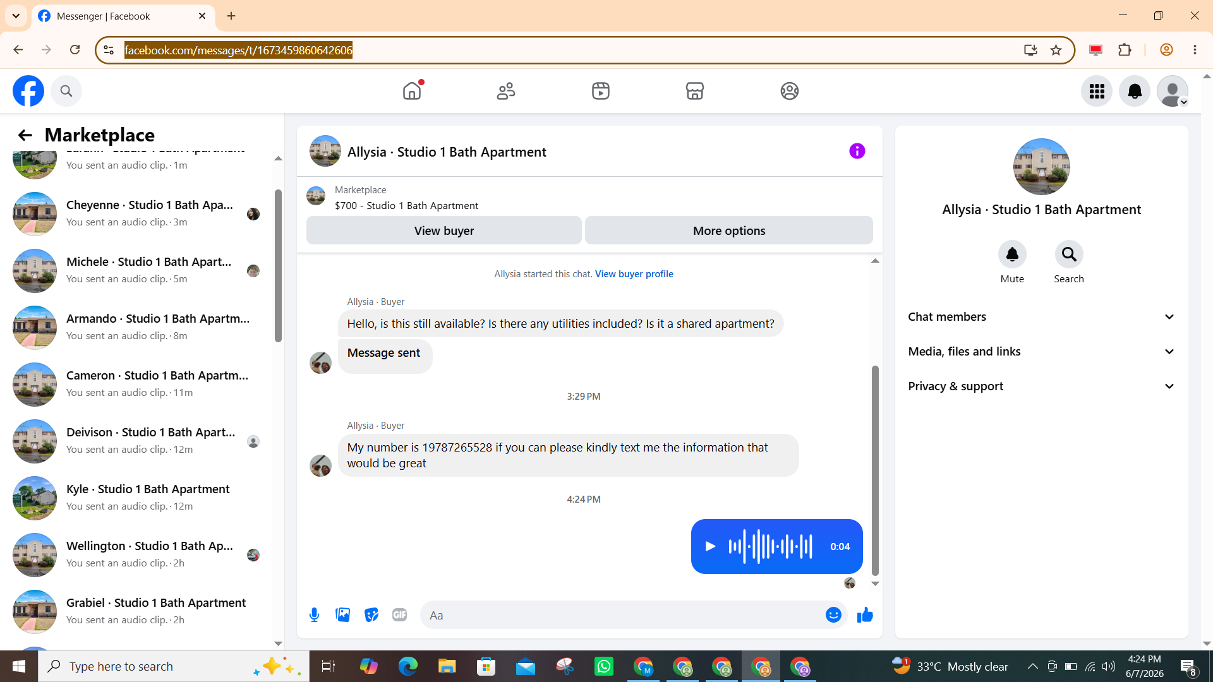Seek within the audio clip waveform
Screen dimensions: 1213x682
tap(770, 546)
